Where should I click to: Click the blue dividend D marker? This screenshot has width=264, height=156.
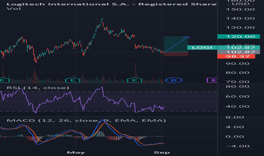(174, 80)
